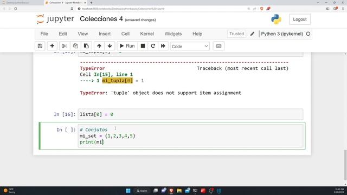Click the Trusted notebook button
Image resolution: width=347 pixels, height=195 pixels.
point(236,34)
